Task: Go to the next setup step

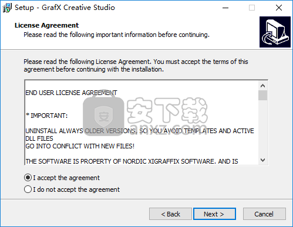Action: tap(214, 214)
